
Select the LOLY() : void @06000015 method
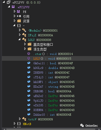(52, 59)
